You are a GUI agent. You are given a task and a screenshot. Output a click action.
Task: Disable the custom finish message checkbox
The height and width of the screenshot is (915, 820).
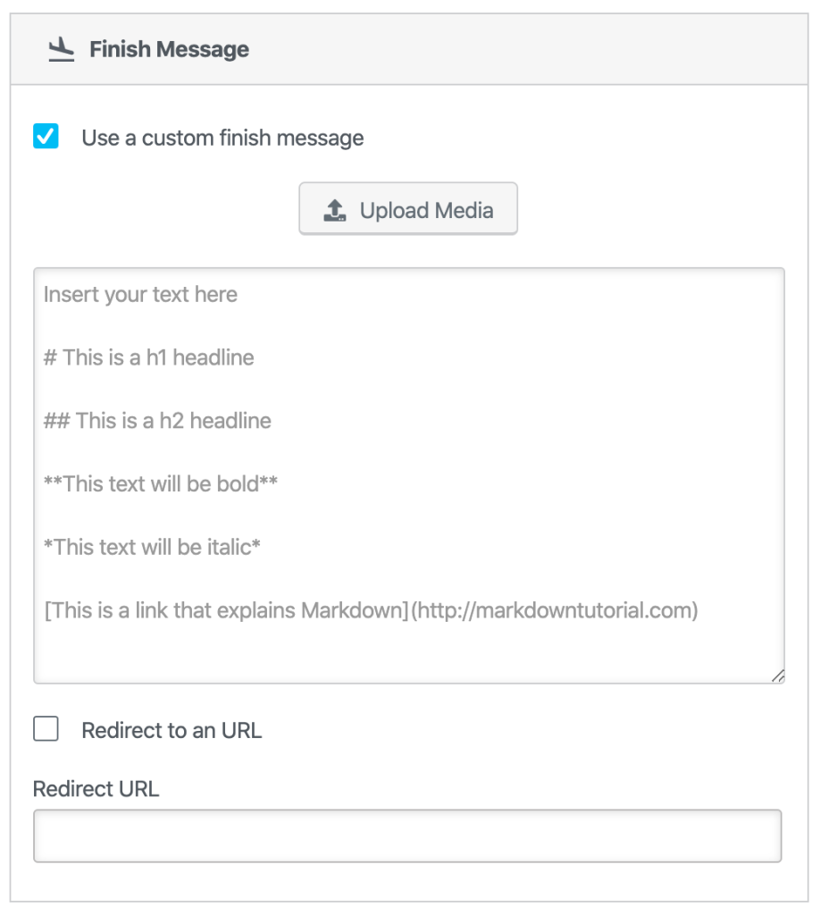point(46,137)
